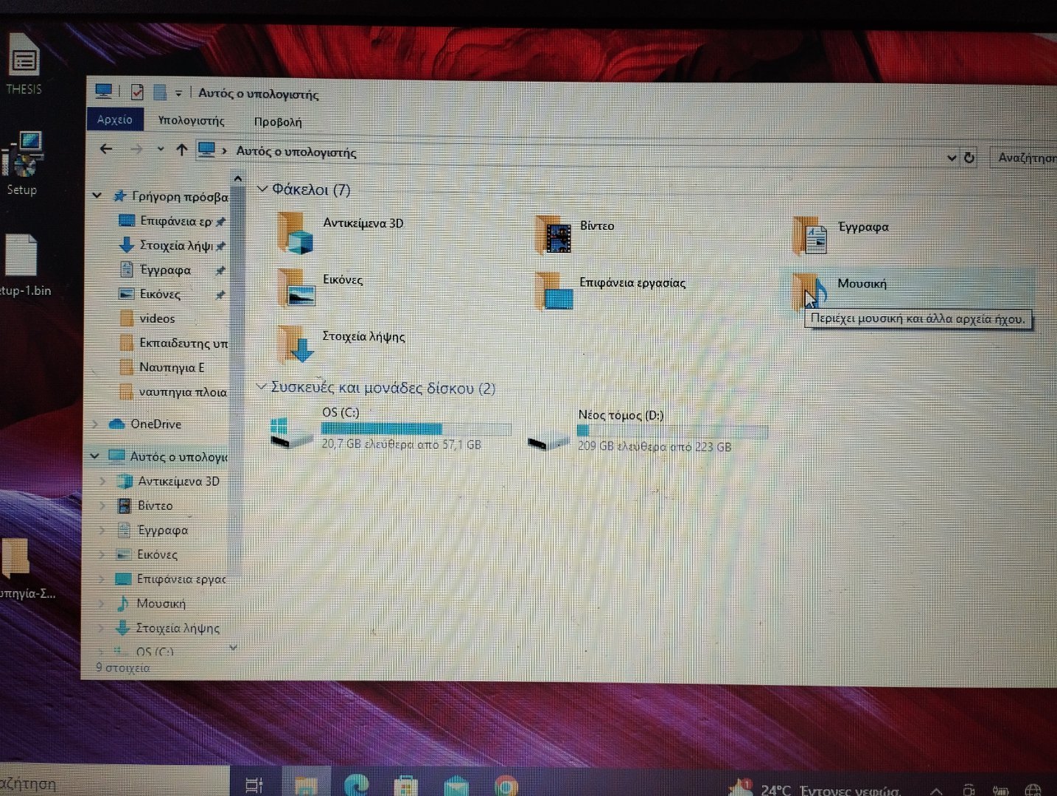The width and height of the screenshot is (1057, 796).
Task: Click the Αναζήτηση search box in Explorer
Action: (1023, 157)
